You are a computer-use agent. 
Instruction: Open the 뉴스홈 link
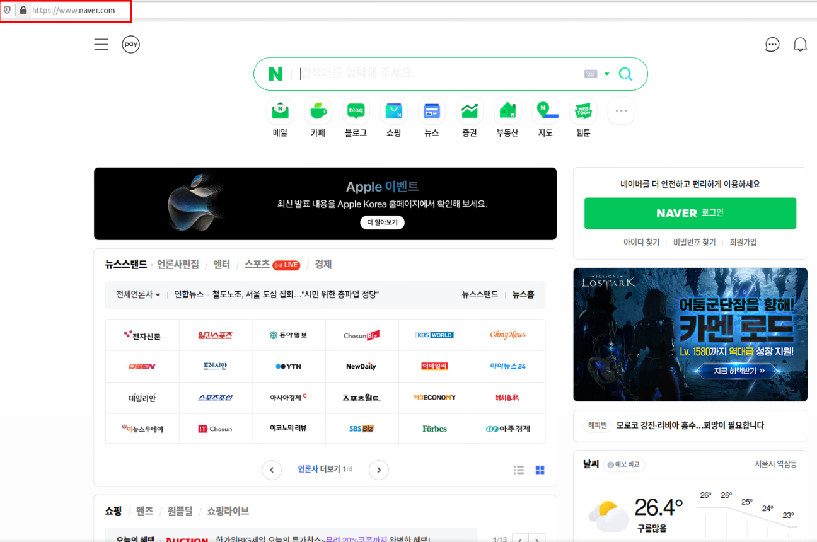click(x=523, y=294)
